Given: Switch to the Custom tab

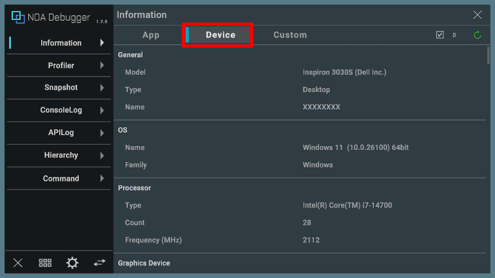Looking at the screenshot, I should tap(290, 35).
